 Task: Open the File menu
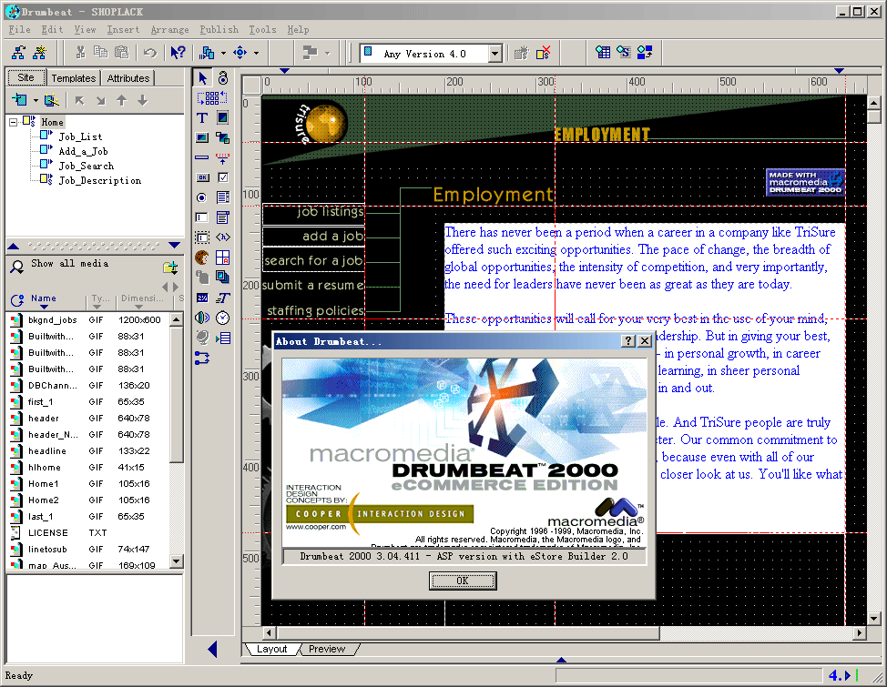[20, 30]
